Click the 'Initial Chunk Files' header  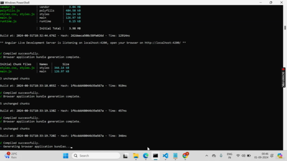(16, 64)
